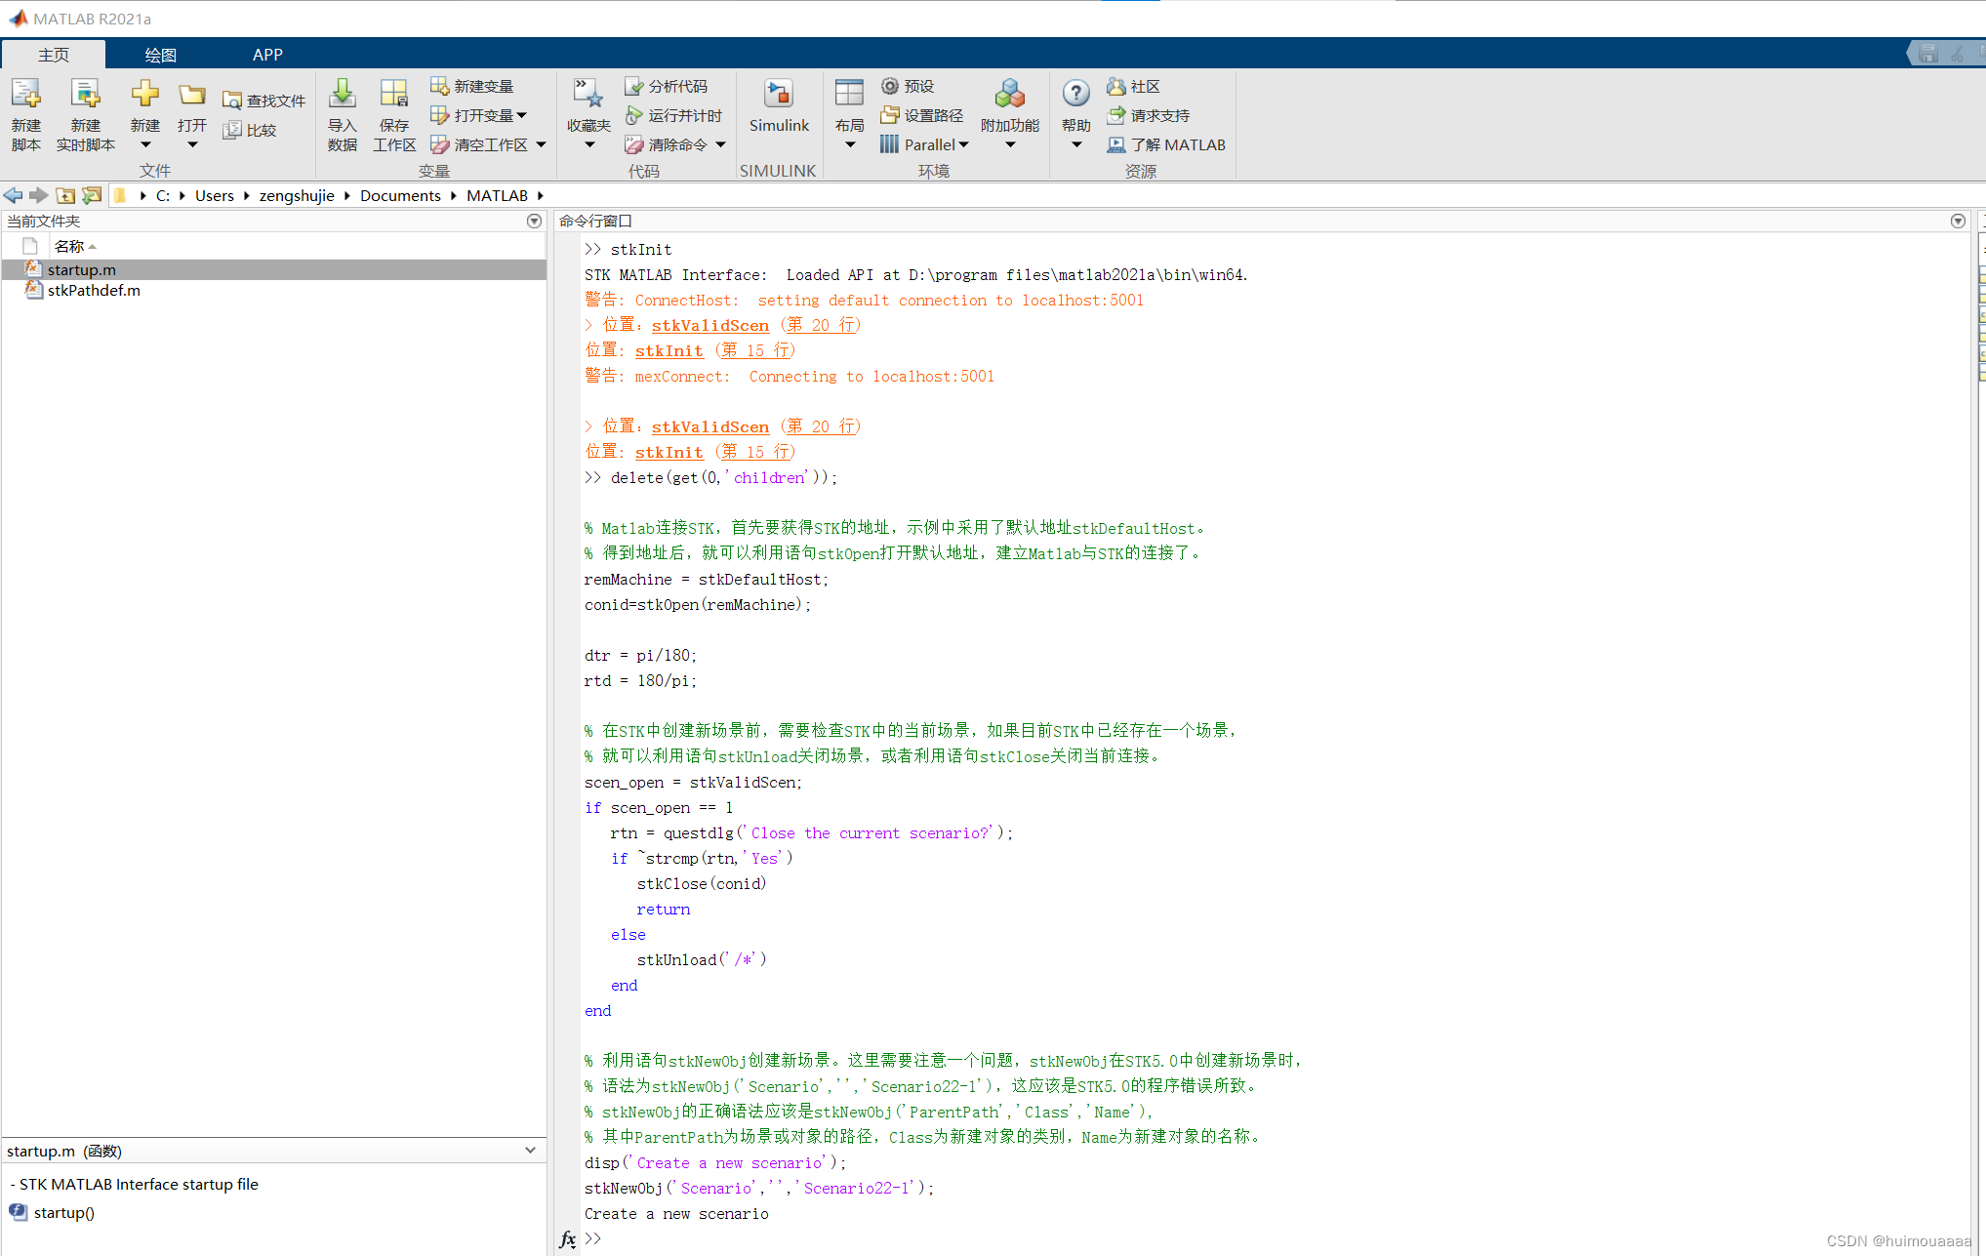Click the Help question mark icon
Viewport: 1986px width, 1256px height.
[1075, 94]
